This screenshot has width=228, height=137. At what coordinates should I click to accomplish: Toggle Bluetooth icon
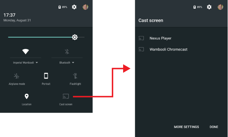click(x=67, y=52)
